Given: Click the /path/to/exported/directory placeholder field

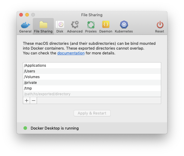Looking at the screenshot, I should coord(92,94).
